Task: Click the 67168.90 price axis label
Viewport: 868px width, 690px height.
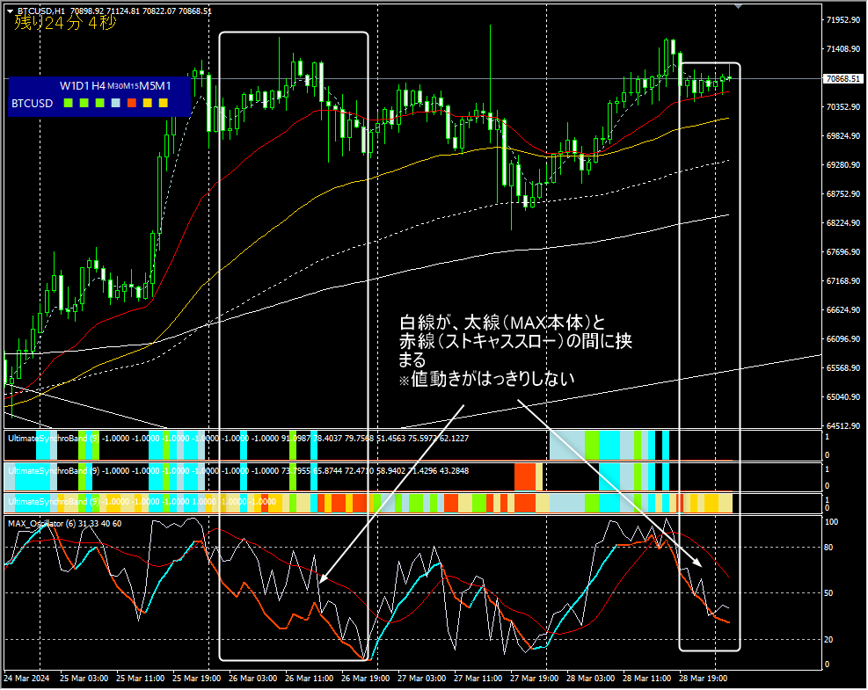Action: pos(843,281)
